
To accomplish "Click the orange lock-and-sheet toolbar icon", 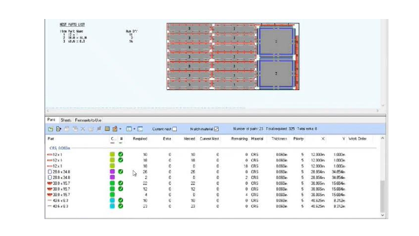I will pos(115,129).
